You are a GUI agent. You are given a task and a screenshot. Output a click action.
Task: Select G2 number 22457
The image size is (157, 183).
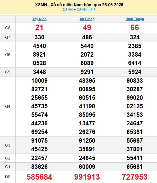pyautogui.click(x=39, y=158)
